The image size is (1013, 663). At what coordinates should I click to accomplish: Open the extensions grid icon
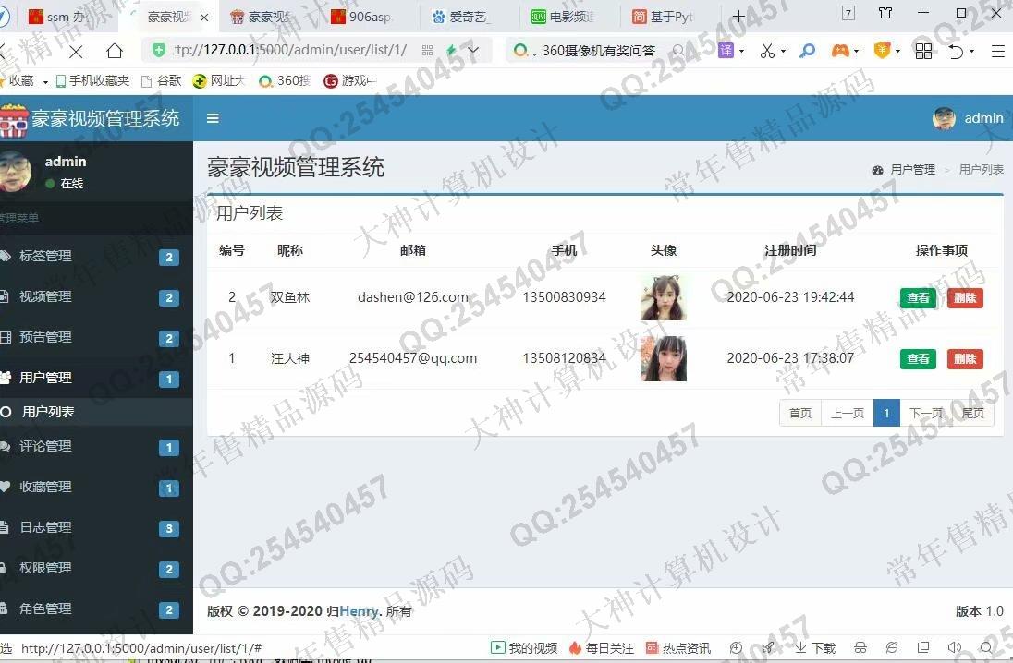922,51
